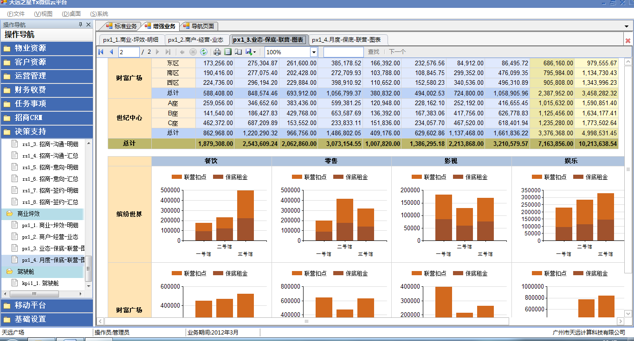Screen dimensions: 634x341
Task: Open the 100% zoom level dropdown
Action: point(314,52)
